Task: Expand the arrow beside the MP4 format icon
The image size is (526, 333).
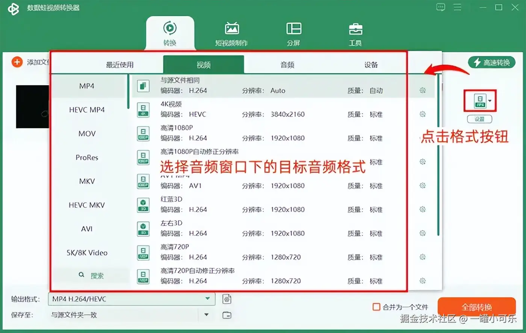Action: click(x=490, y=101)
